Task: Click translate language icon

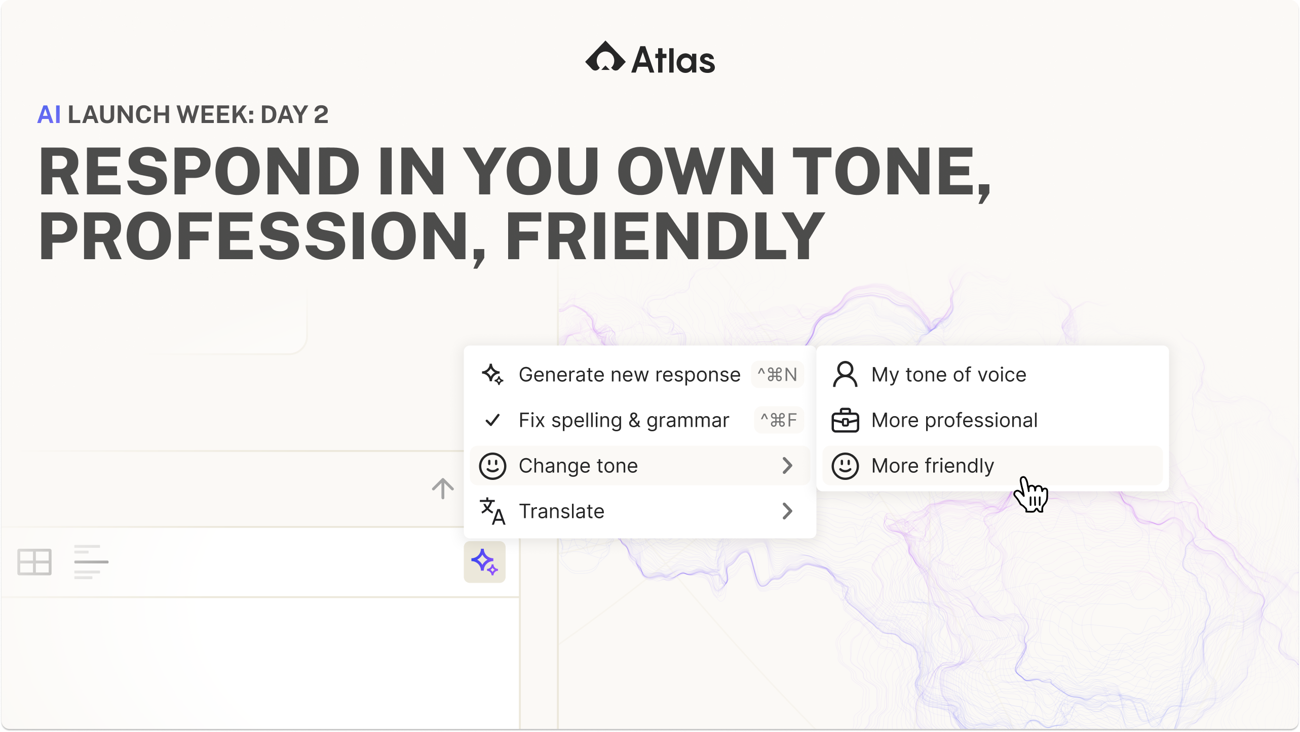Action: click(492, 511)
